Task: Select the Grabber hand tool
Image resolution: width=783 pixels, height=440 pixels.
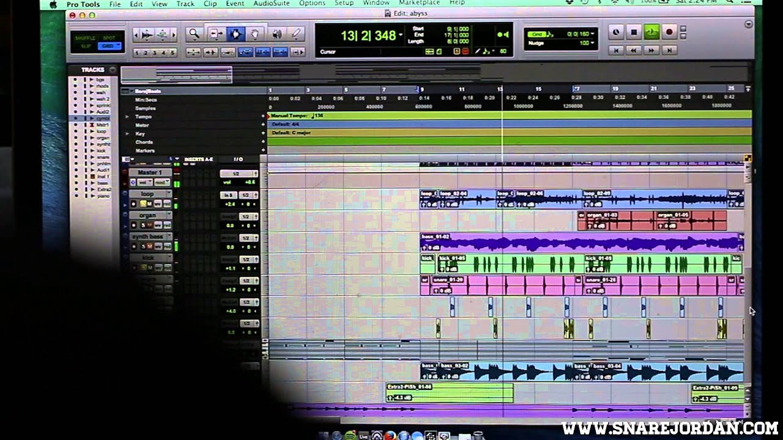Action: (256, 34)
